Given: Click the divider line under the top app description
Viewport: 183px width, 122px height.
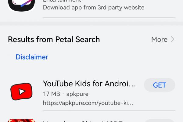Looking at the screenshot, I should pos(109,17).
